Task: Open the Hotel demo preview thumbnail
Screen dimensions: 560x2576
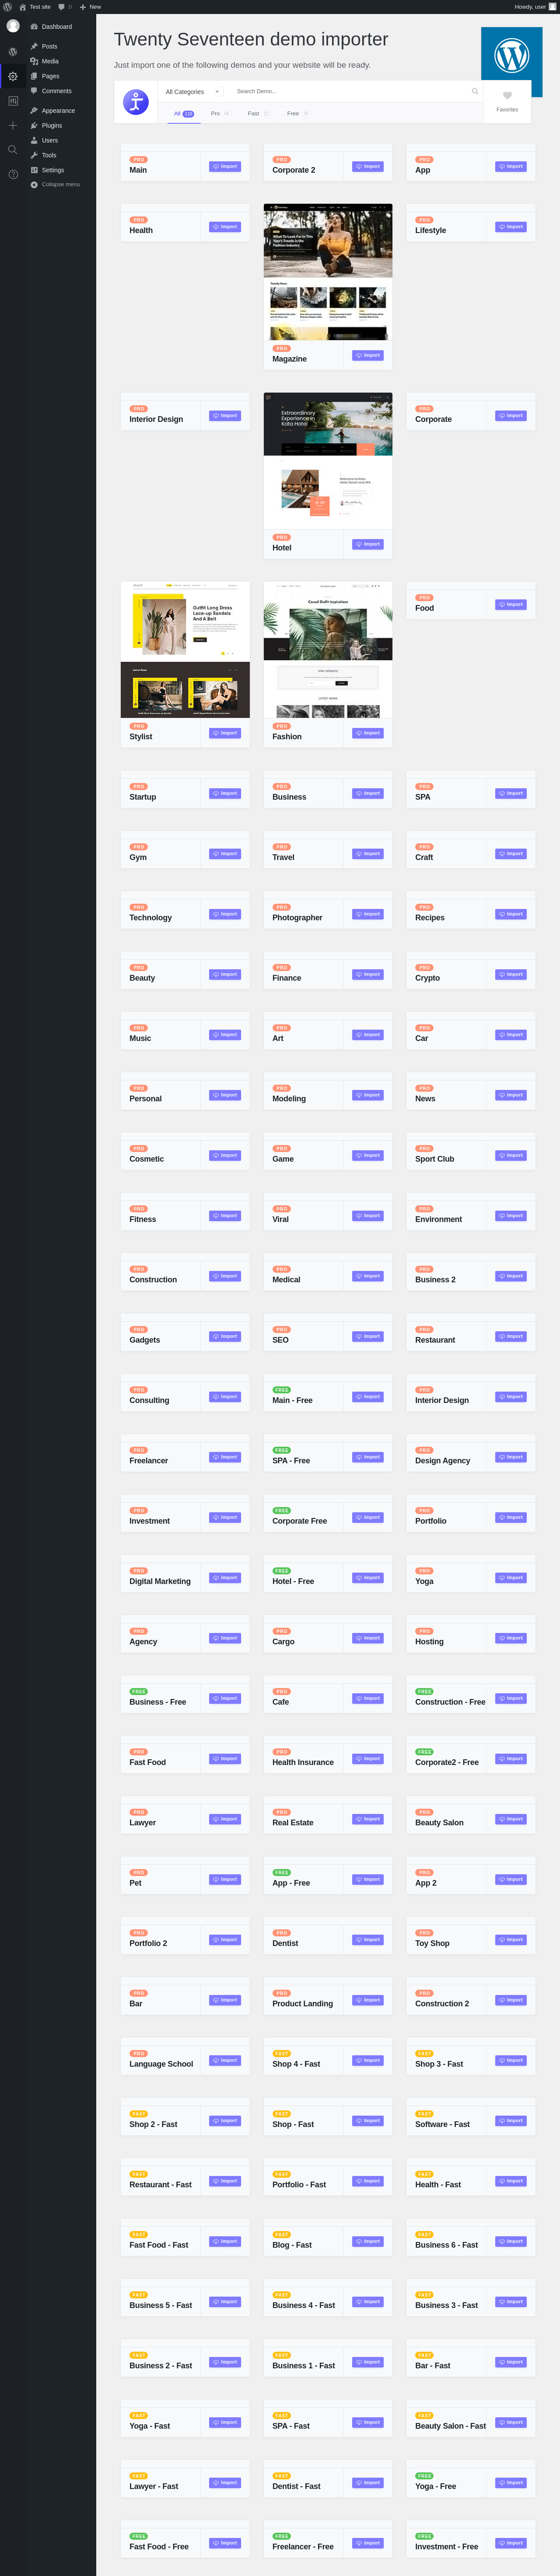Action: point(328,461)
